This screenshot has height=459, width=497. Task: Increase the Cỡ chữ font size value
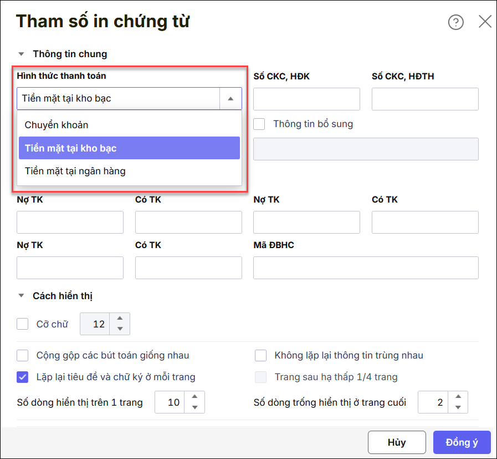[x=120, y=319]
